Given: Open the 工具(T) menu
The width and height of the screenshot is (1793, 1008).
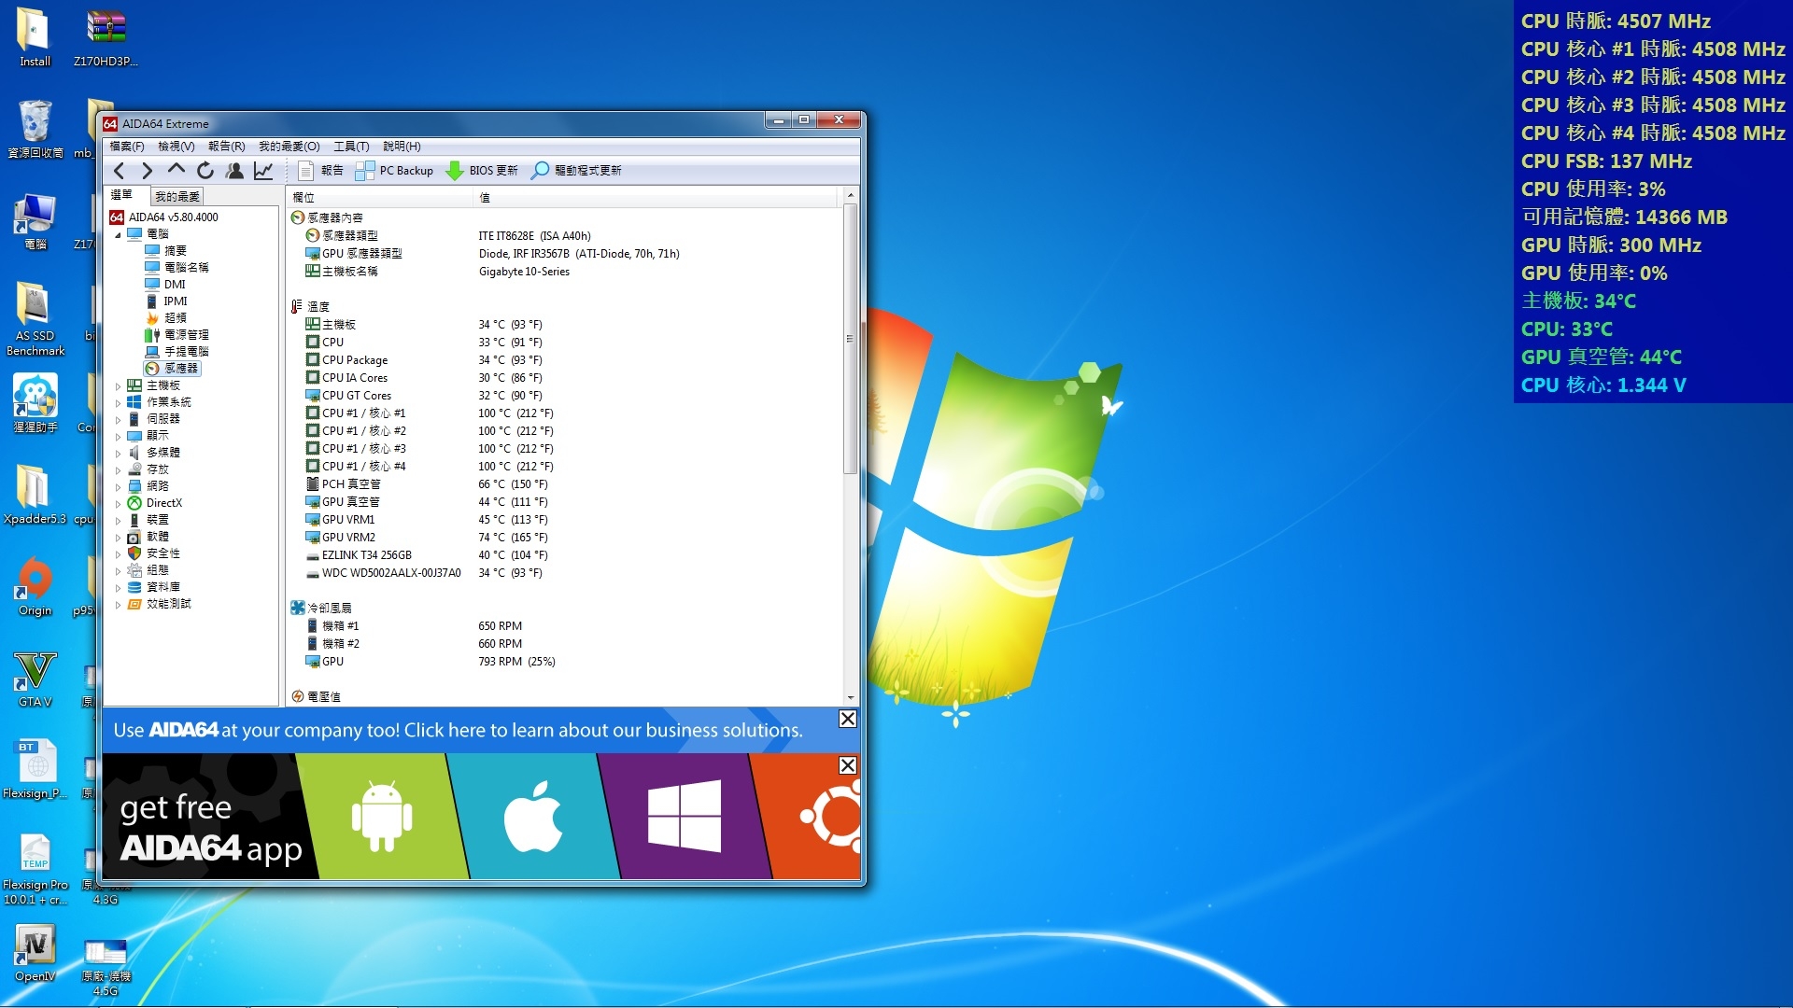Looking at the screenshot, I should pyautogui.click(x=351, y=147).
